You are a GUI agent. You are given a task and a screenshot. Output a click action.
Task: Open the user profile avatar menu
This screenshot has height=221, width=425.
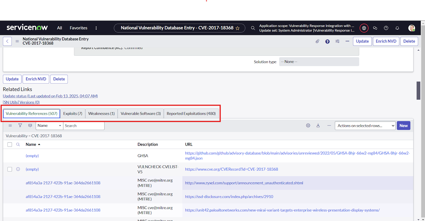pyautogui.click(x=411, y=28)
